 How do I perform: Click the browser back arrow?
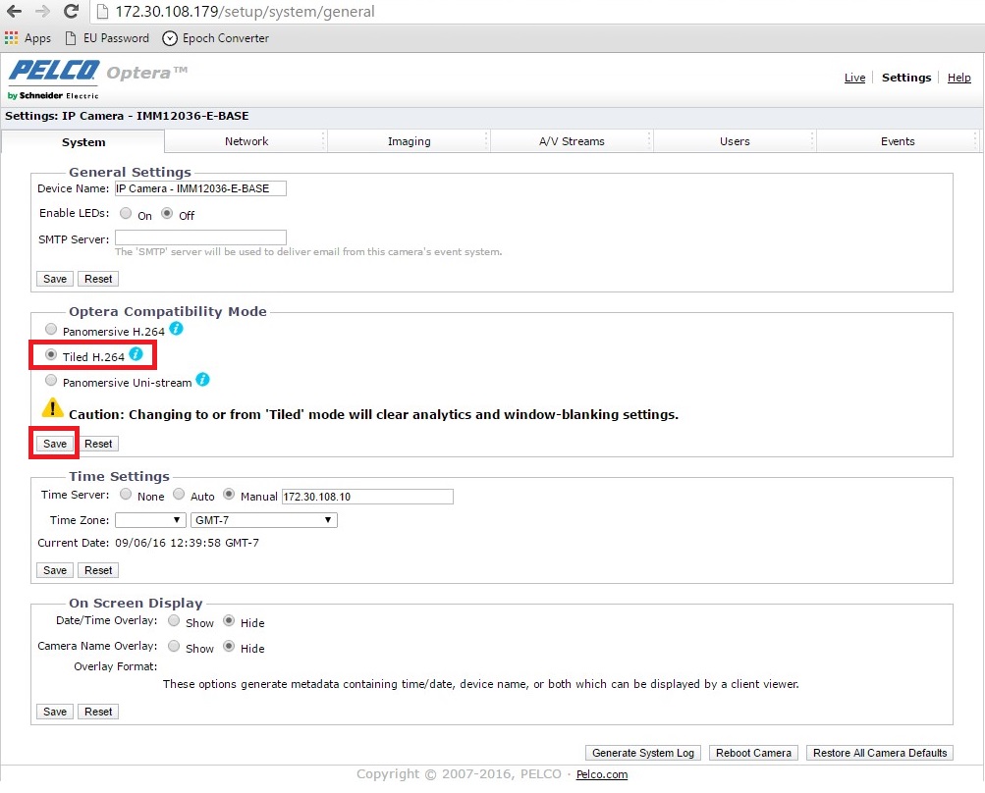point(14,13)
